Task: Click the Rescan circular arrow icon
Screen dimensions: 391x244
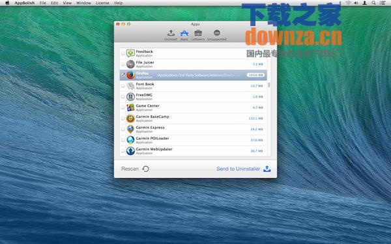Action: click(x=145, y=169)
